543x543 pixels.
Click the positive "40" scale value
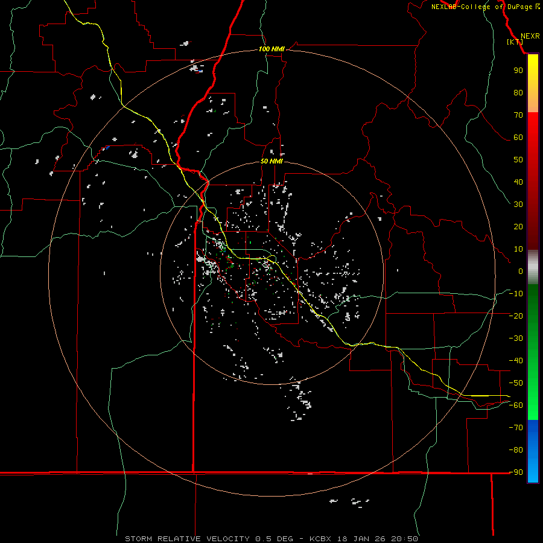[x=518, y=182]
